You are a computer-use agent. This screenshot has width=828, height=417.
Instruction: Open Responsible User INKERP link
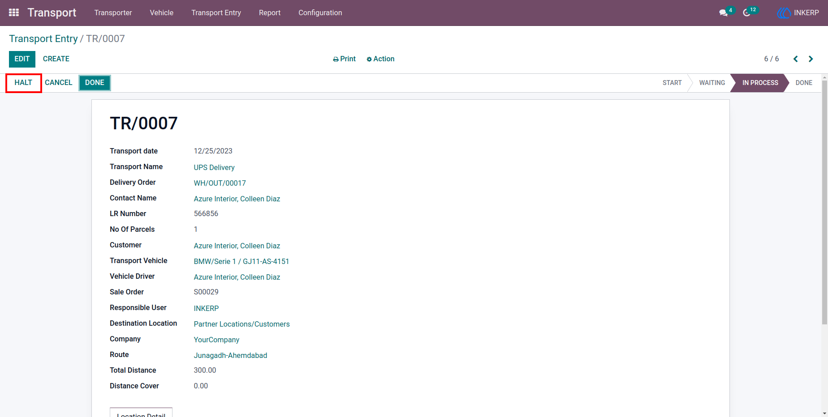click(x=206, y=308)
